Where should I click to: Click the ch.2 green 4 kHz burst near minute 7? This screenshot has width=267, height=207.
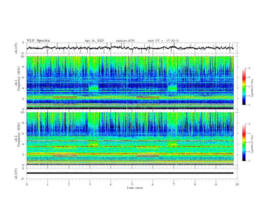coord(172,143)
